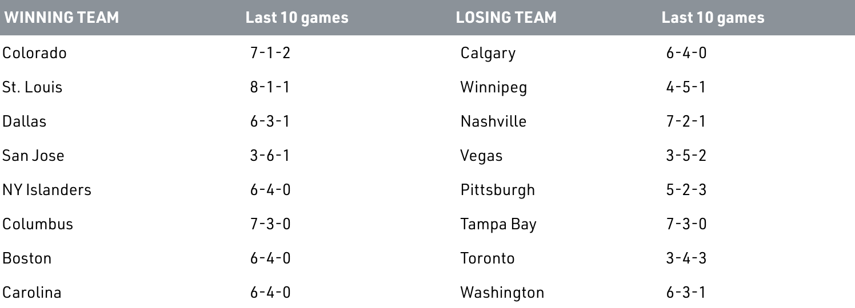
Task: Click the Pittsburgh losing team cell
Action: [498, 191]
